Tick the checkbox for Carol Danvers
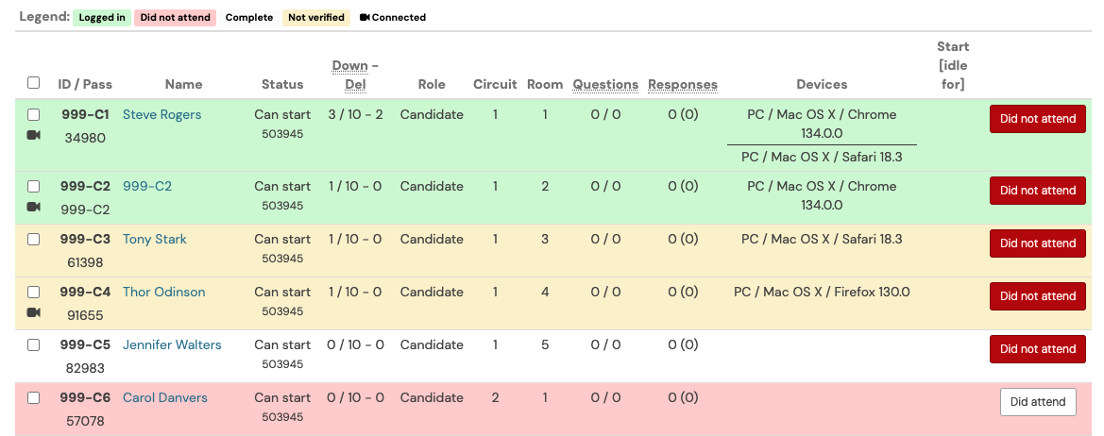The height and width of the screenshot is (436, 1104). (x=33, y=398)
